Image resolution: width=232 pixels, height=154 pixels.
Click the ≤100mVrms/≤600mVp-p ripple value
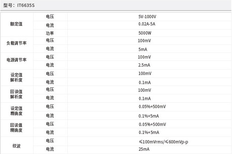click(163, 141)
